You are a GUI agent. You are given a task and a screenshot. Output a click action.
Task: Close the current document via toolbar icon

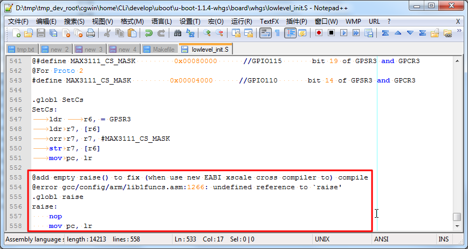click(x=66, y=33)
